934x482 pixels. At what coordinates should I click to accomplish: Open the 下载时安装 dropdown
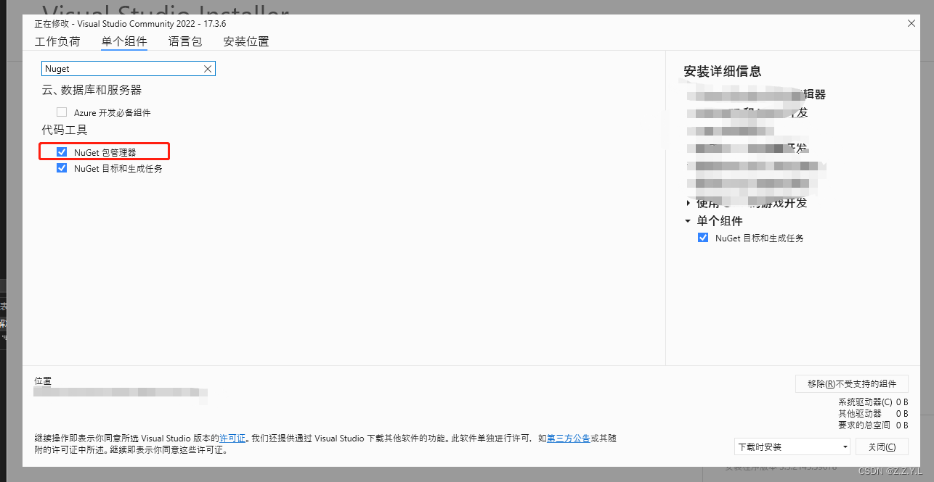point(792,447)
